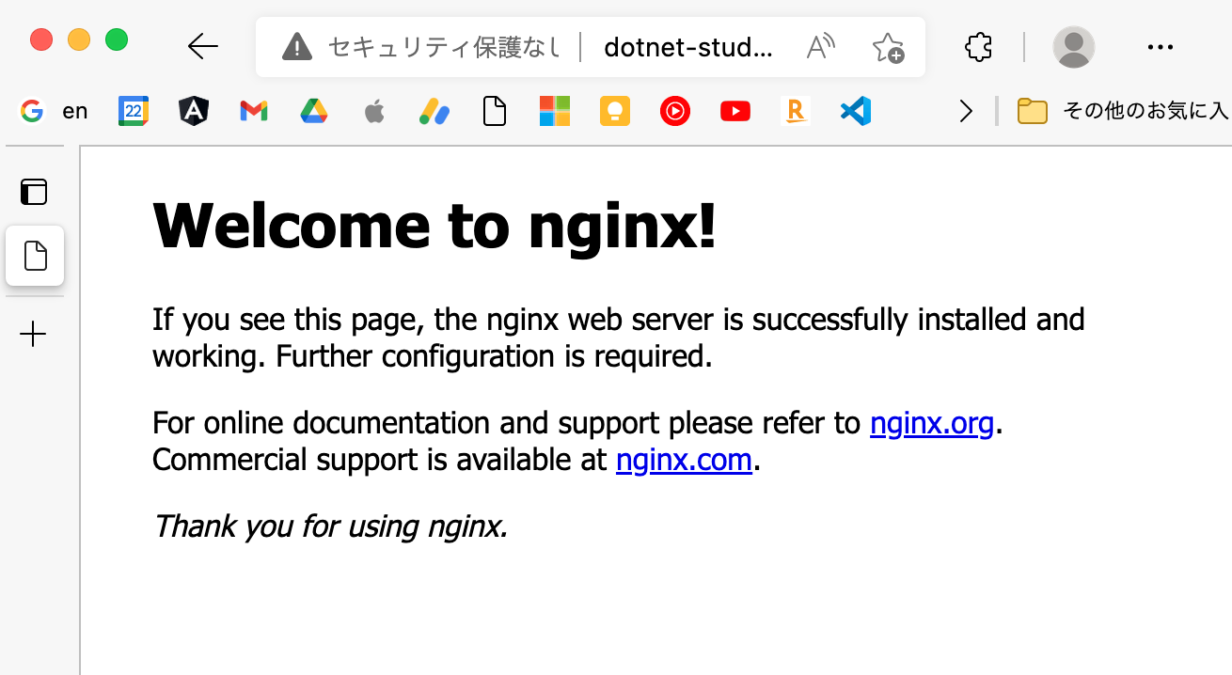
Task: Select the current page tab in sidebar
Action: 35,256
